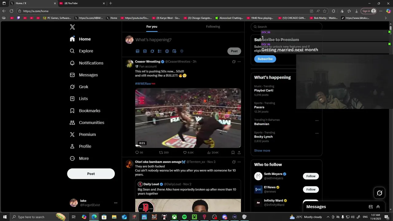
Task: Expand the Messages drawer
Action: [x=378, y=207]
